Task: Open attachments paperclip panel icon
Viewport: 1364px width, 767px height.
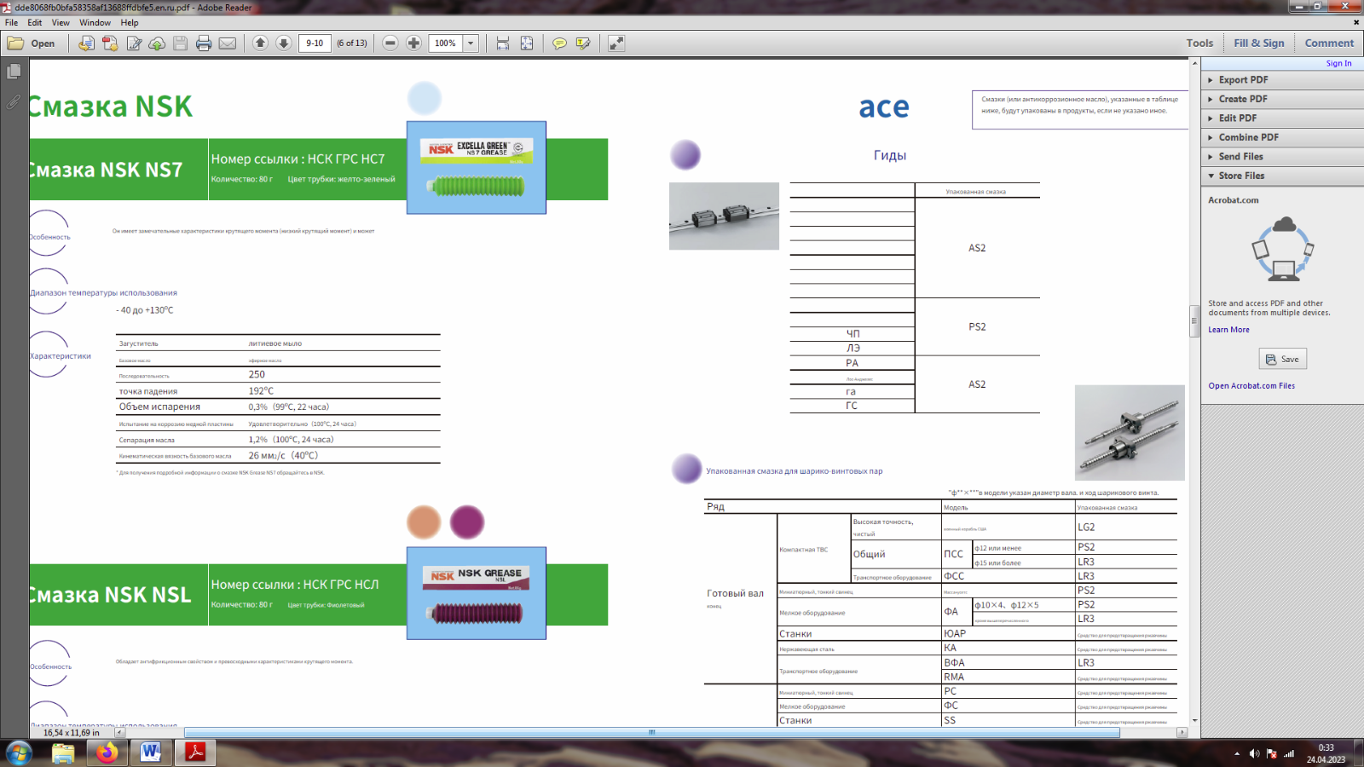Action: point(14,101)
